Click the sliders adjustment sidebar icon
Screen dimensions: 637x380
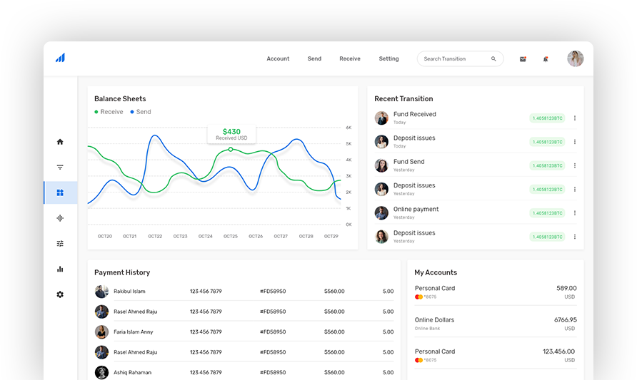(x=60, y=244)
